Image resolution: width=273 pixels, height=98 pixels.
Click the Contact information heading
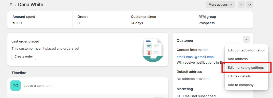pos(193,50)
